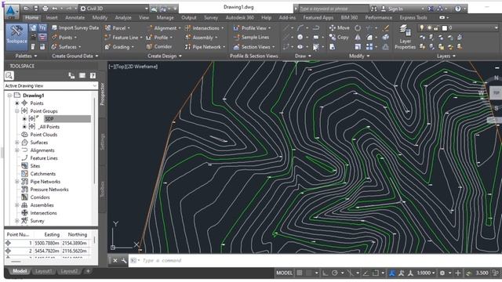Select Point Clouds in the tree
This screenshot has width=502, height=282.
coord(44,135)
